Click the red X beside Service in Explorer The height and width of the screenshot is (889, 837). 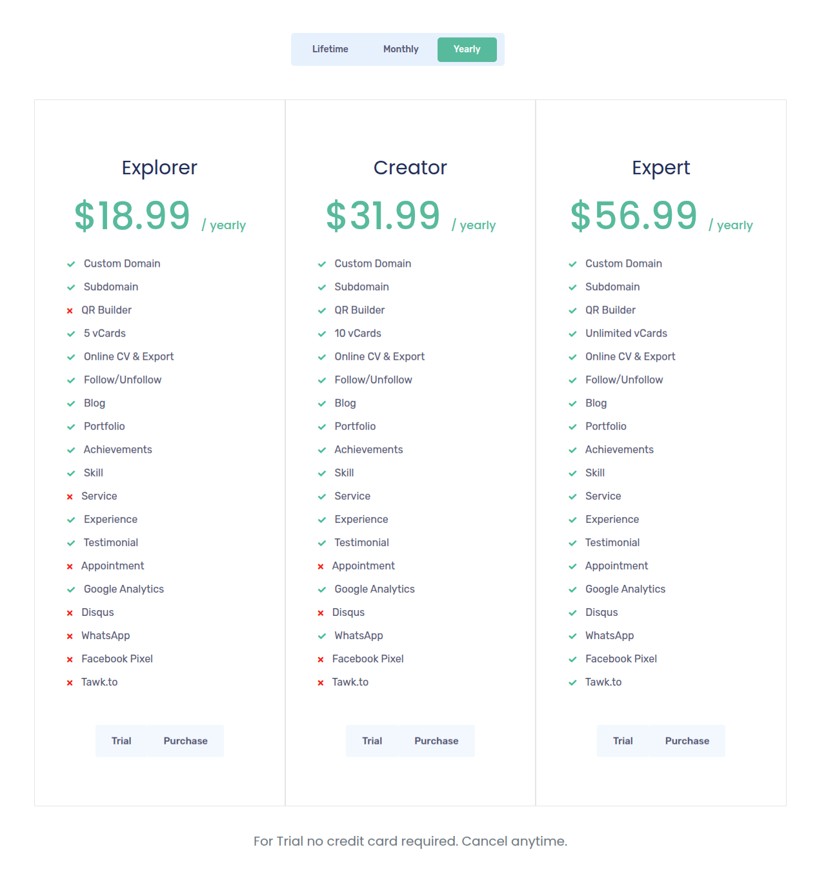click(x=70, y=496)
